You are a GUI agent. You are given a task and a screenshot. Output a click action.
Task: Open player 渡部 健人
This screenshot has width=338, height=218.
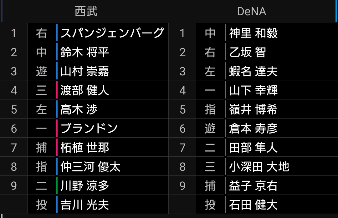tap(85, 90)
